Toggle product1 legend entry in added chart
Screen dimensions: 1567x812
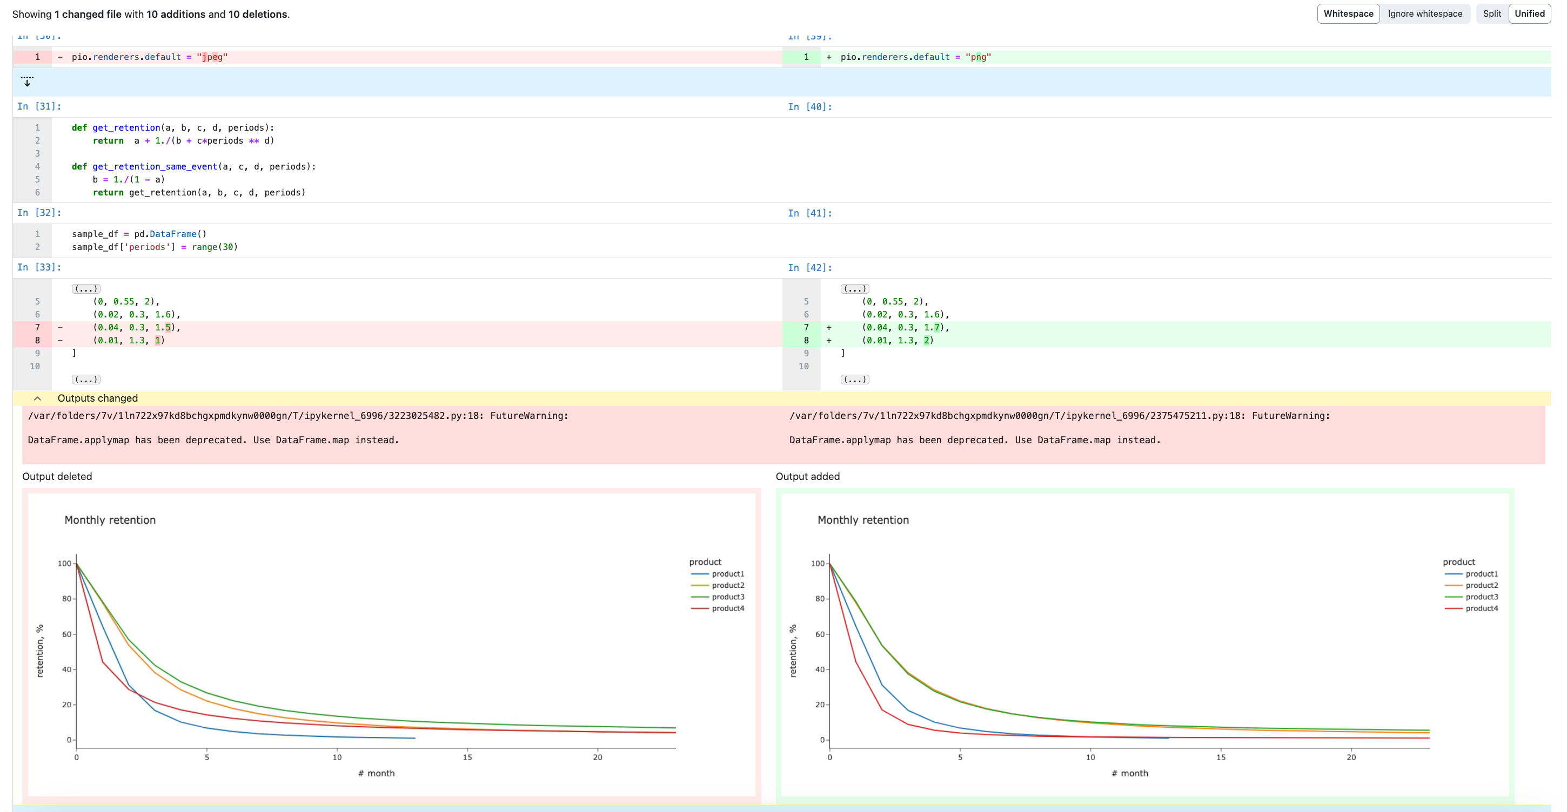click(1481, 574)
